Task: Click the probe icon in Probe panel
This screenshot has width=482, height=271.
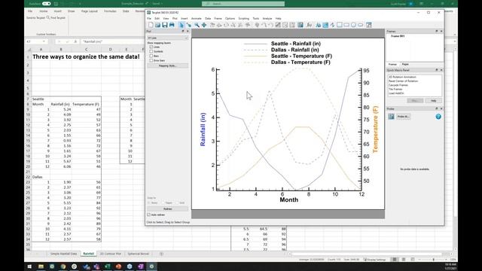Action: coord(391,117)
